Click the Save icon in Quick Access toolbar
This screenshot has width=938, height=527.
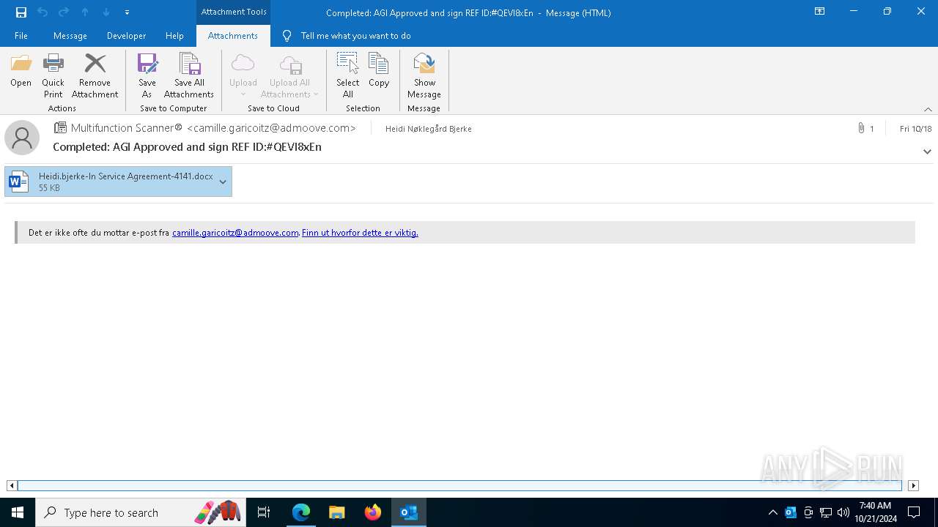coord(21,12)
